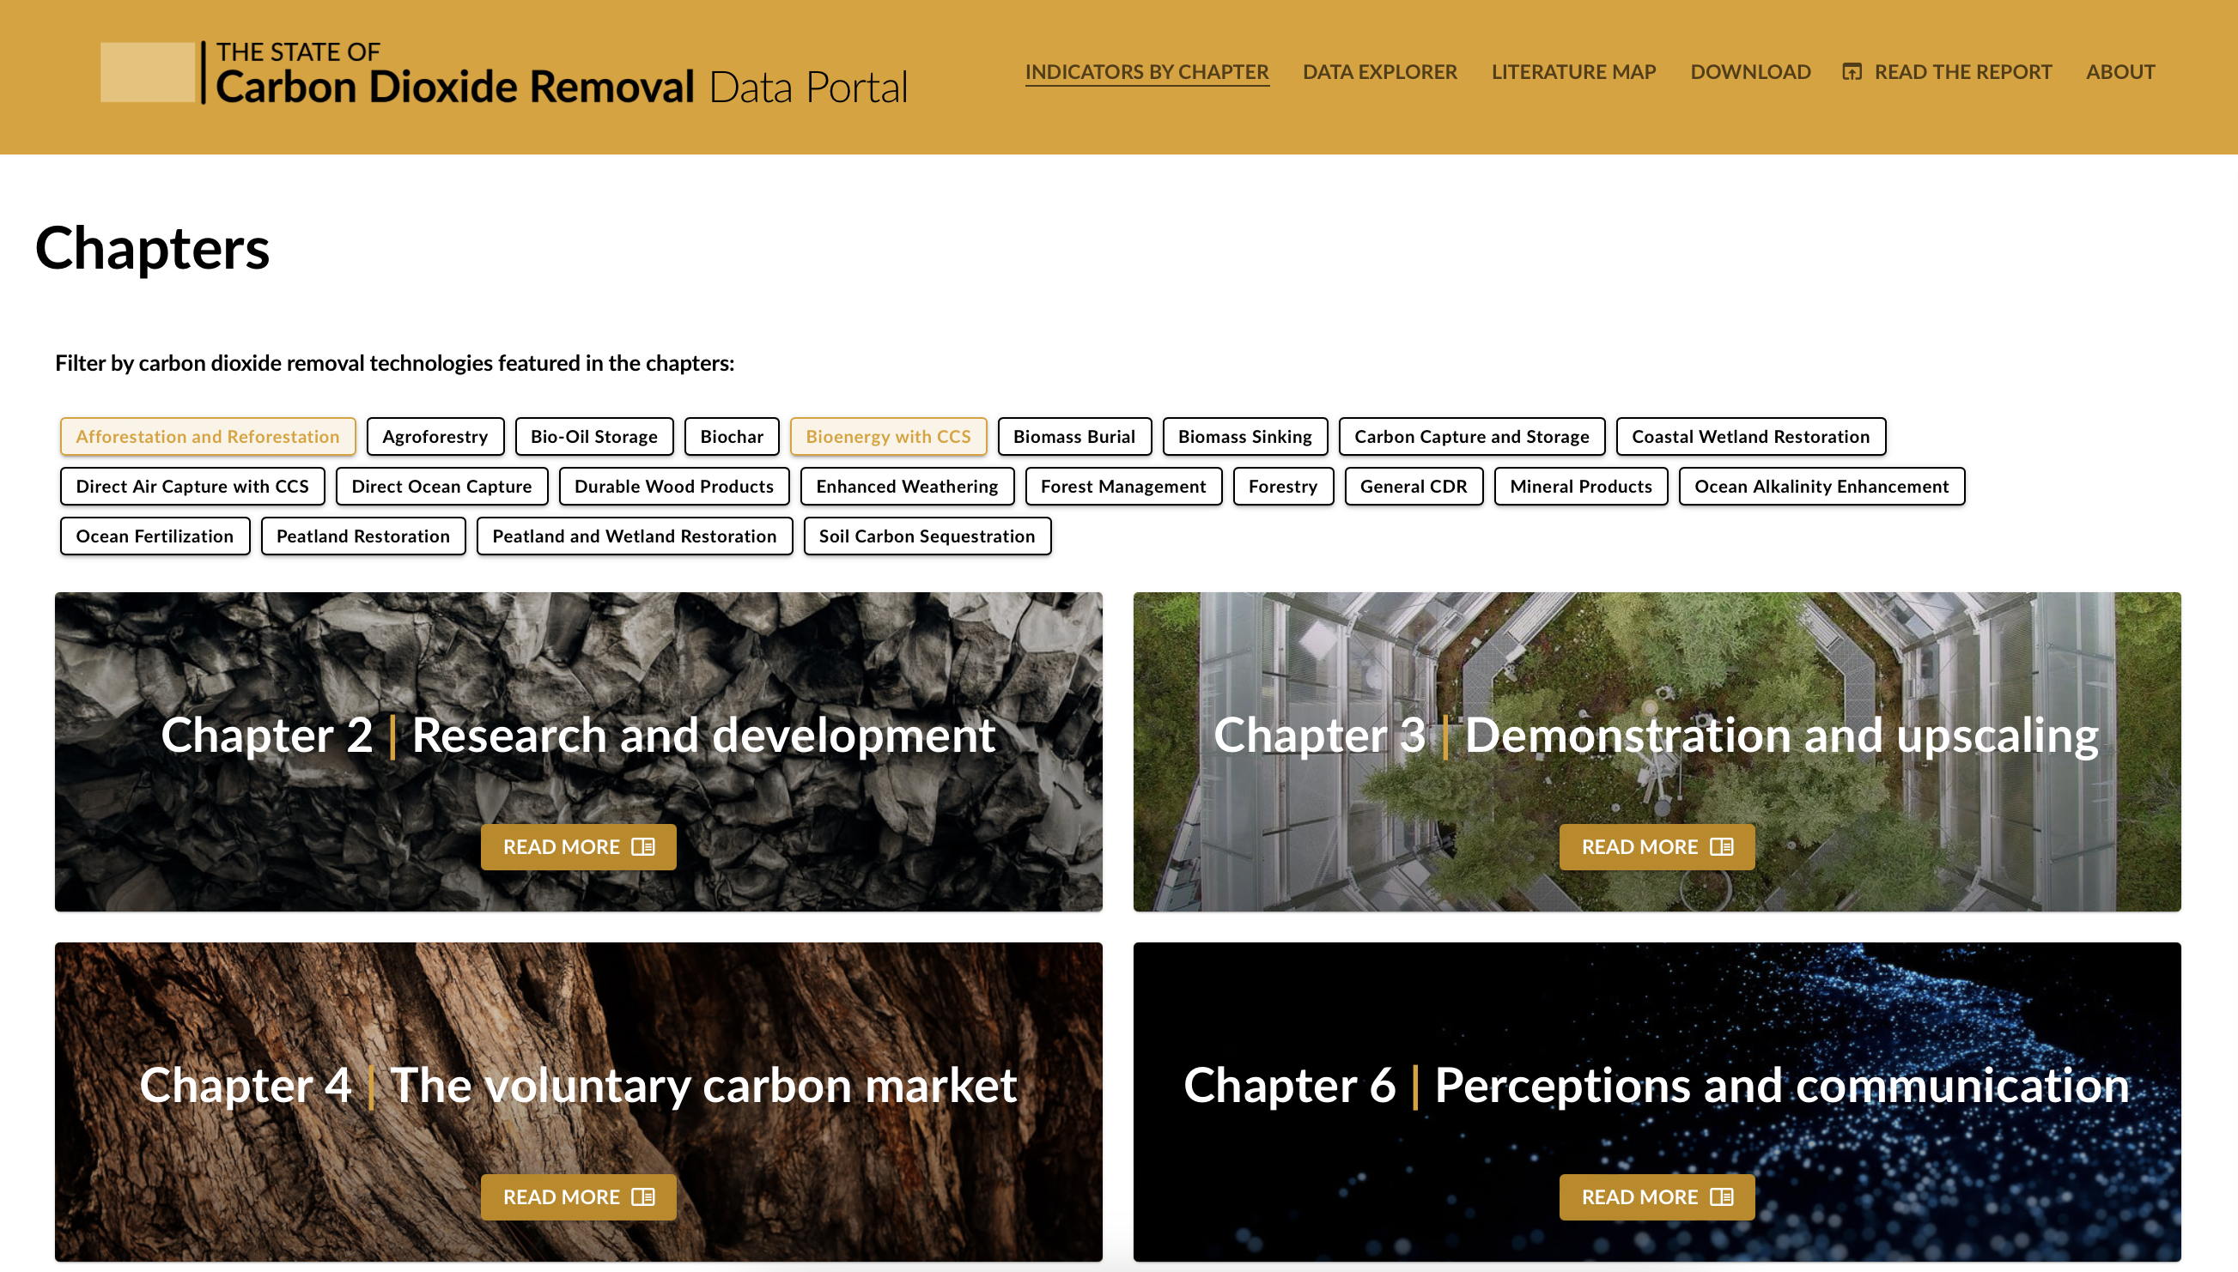Click the filter instructions text
Image resolution: width=2238 pixels, height=1272 pixels.
tap(395, 362)
